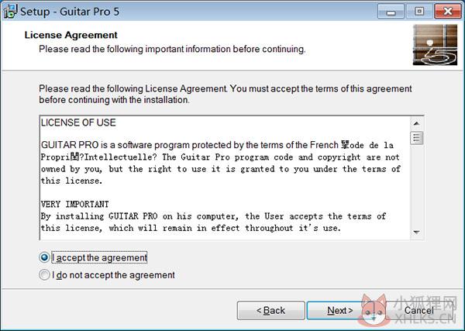Minimize the Setup window

coord(391,12)
